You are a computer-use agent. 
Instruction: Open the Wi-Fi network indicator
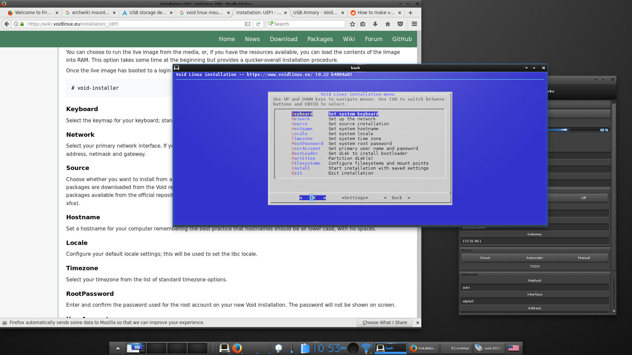tap(366, 348)
